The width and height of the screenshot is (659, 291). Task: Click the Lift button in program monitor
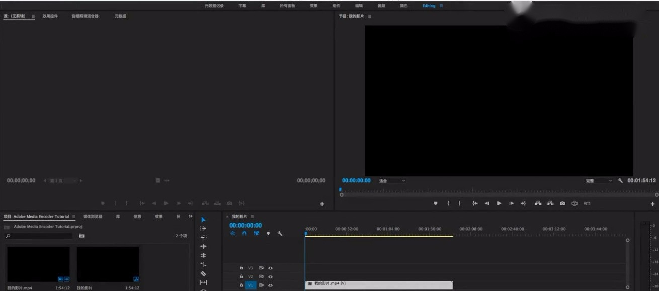pyautogui.click(x=538, y=203)
